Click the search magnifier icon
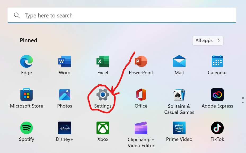The width and height of the screenshot is (246, 153). 17,15
